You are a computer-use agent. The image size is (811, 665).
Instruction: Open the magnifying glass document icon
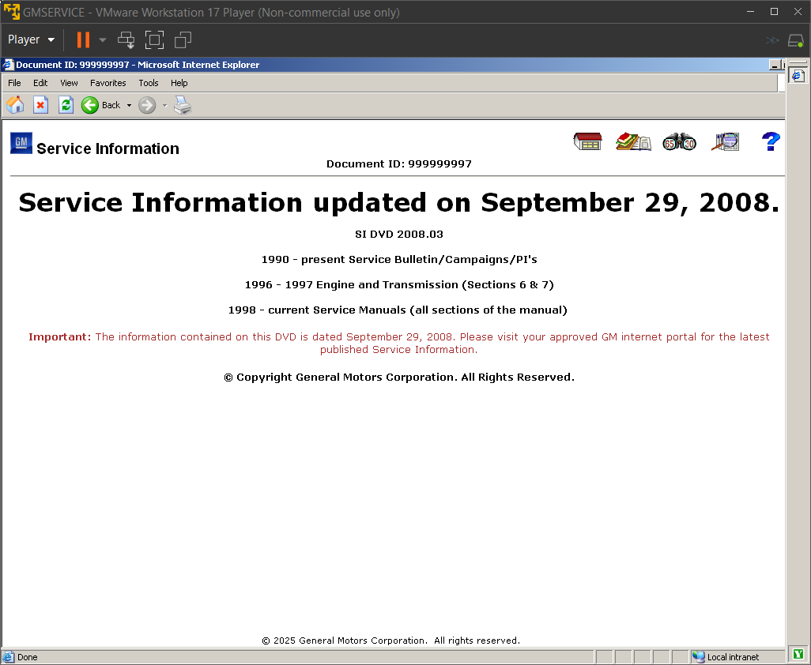pos(725,141)
